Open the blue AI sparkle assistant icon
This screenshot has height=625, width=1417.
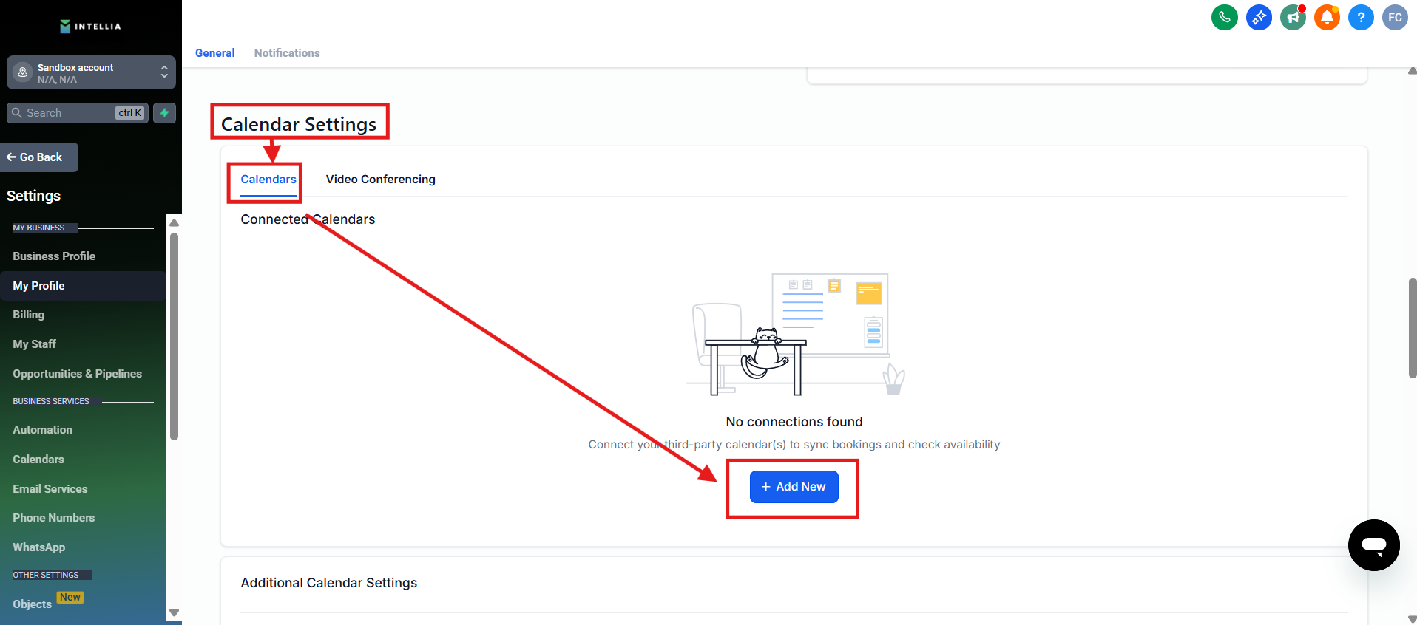(1258, 17)
